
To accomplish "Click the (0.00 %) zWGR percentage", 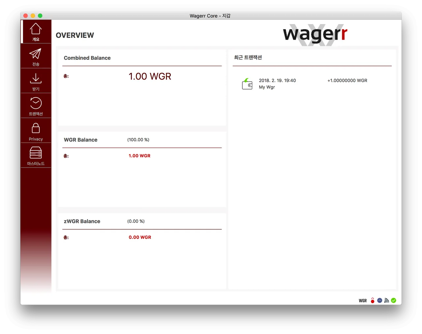I will 136,221.
